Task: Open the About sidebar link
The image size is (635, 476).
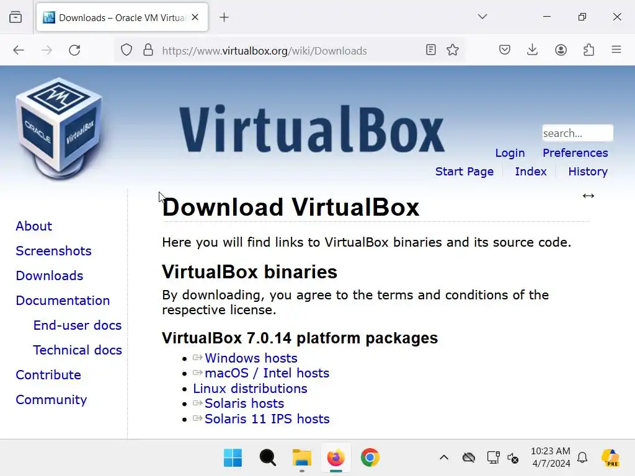Action: pyautogui.click(x=34, y=226)
